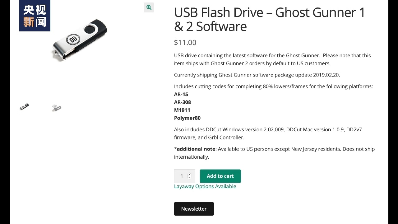Click the CCTV news logo watermark
The width and height of the screenshot is (398, 224).
tap(35, 16)
